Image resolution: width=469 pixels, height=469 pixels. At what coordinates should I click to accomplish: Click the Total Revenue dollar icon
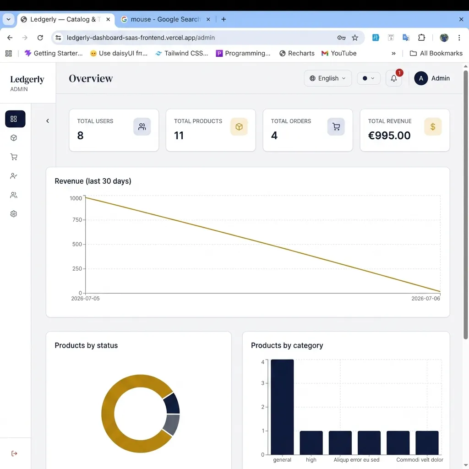[433, 127]
